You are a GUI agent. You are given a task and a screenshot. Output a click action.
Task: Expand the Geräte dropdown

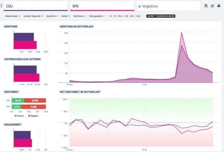pyautogui.click(x=66, y=16)
